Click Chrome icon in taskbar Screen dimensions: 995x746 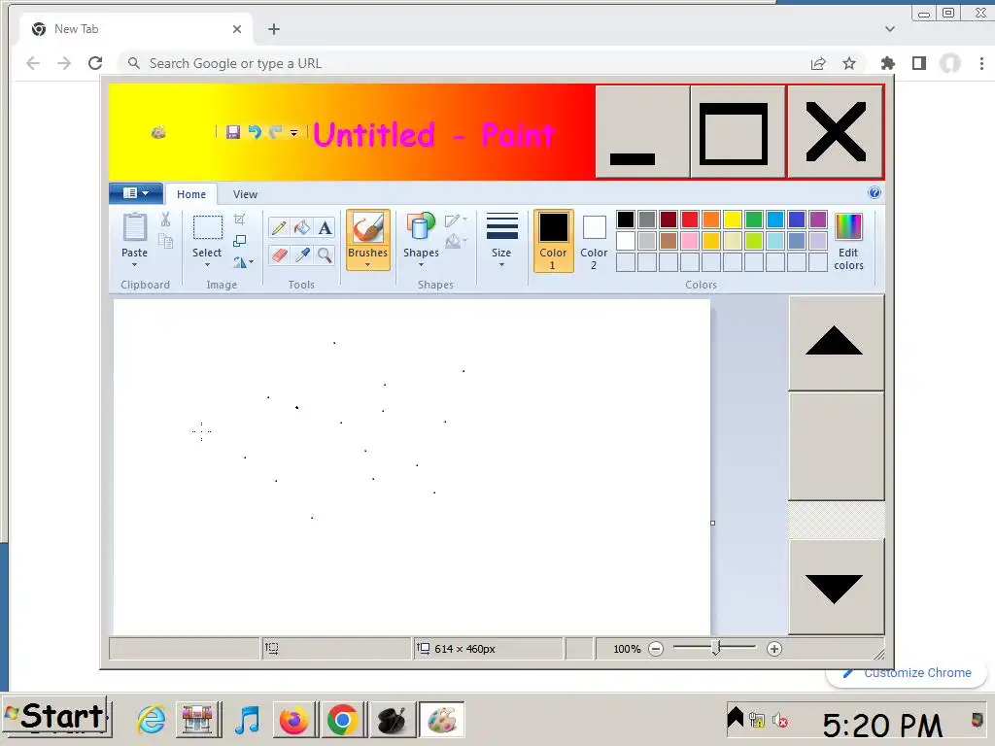(343, 720)
